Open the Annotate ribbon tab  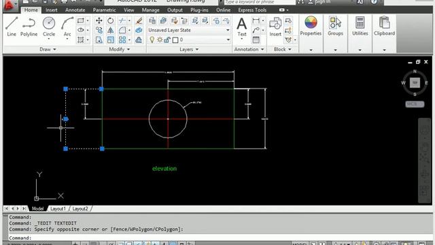[75, 10]
